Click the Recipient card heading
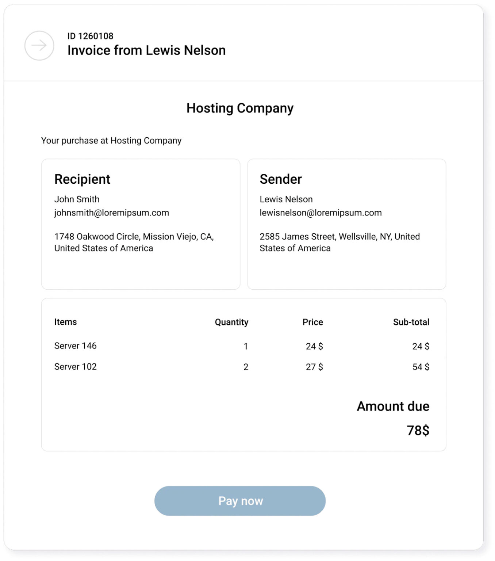495x561 pixels. coord(82,179)
